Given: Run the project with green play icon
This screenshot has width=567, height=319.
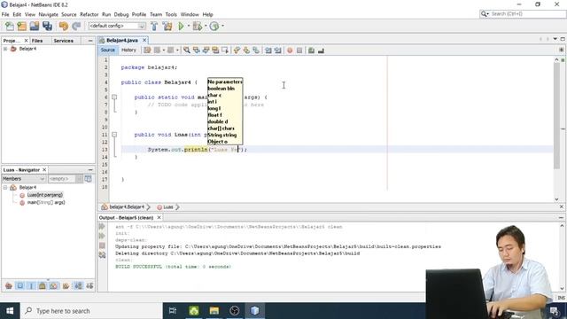Looking at the screenshot, I should pos(181,26).
